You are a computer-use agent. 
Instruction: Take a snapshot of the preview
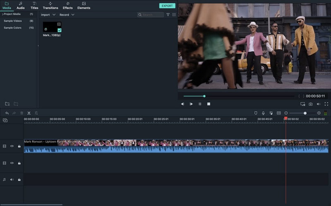pos(311,104)
